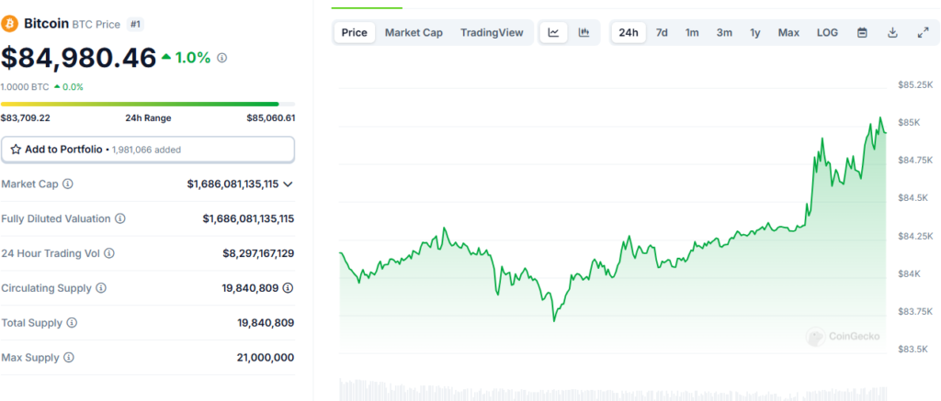
Task: Select the 3m time range
Action: click(x=724, y=33)
